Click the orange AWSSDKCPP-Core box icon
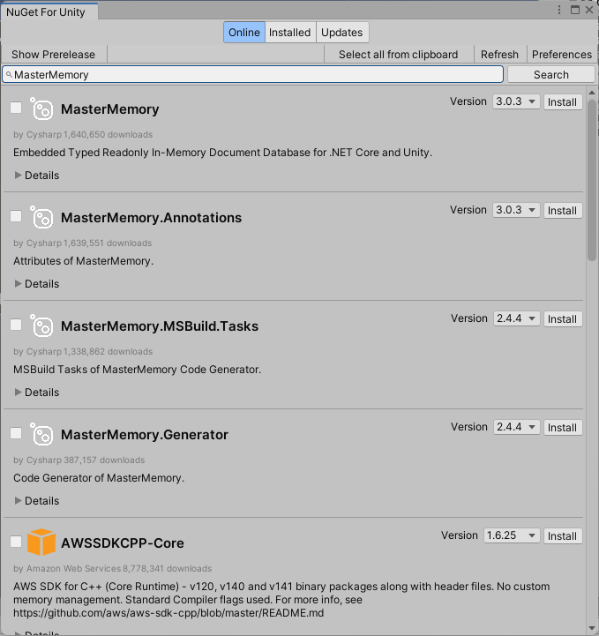The width and height of the screenshot is (599, 636). pos(41,542)
